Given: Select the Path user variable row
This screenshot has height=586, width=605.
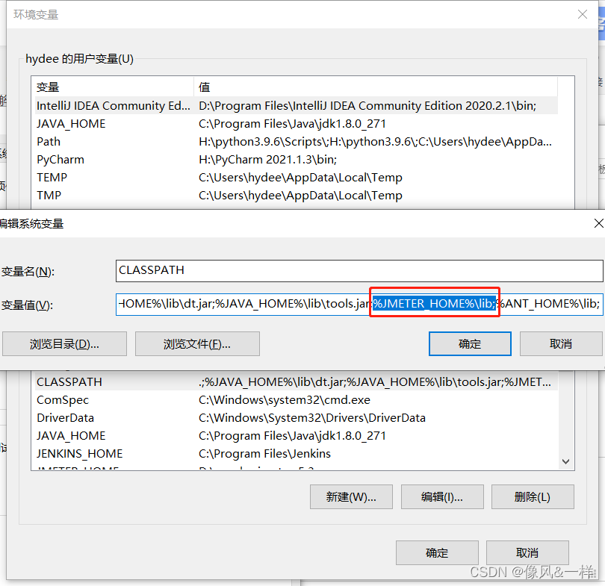Looking at the screenshot, I should (x=296, y=142).
